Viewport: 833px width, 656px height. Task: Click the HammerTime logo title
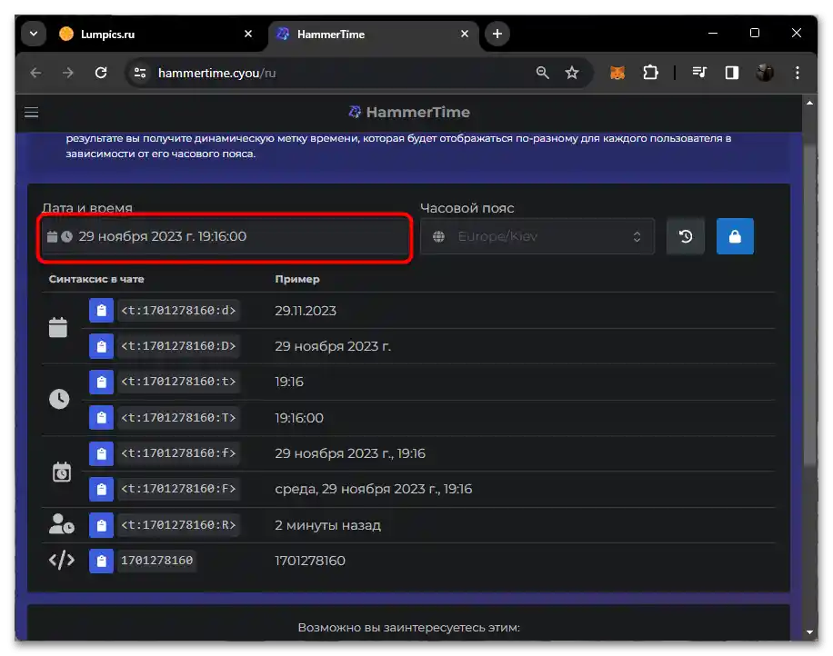[409, 112]
